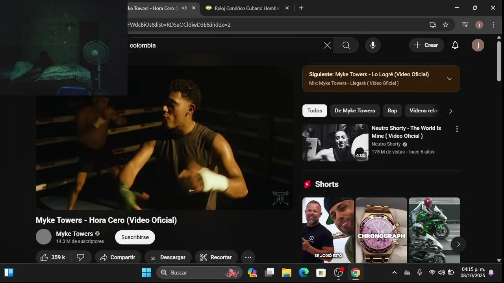Show hidden system tray icons
The height and width of the screenshot is (283, 504).
pyautogui.click(x=395, y=272)
